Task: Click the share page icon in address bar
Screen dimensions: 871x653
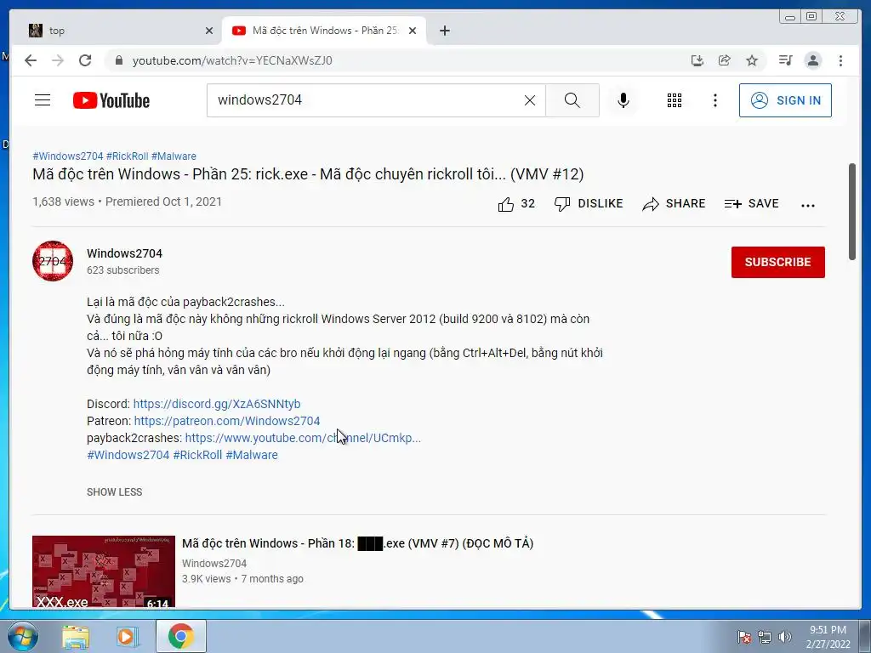Action: [x=725, y=60]
